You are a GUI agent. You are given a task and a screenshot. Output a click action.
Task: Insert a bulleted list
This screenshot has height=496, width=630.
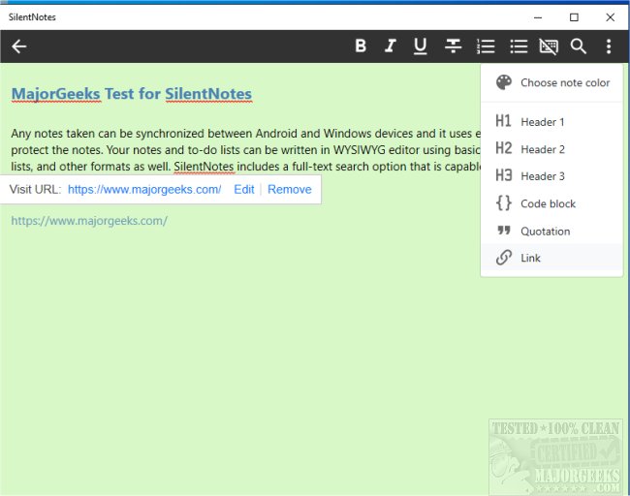click(519, 46)
